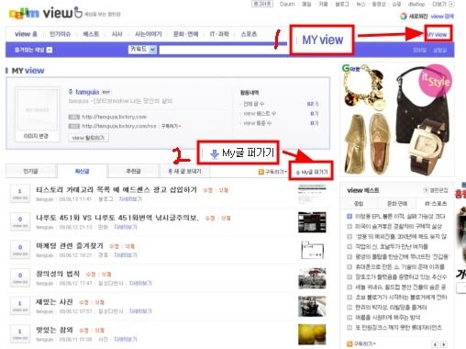Click the thumbnail of 재밌는 사진 post
Screen dimensions: 466x349
point(312,306)
